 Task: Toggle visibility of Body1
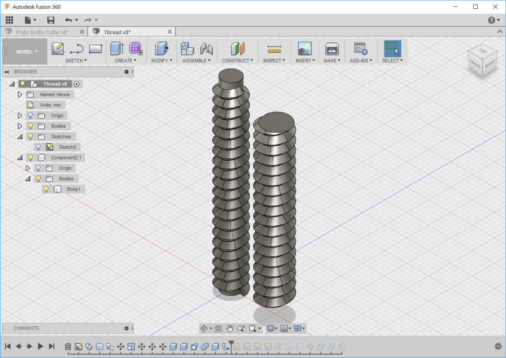point(47,189)
